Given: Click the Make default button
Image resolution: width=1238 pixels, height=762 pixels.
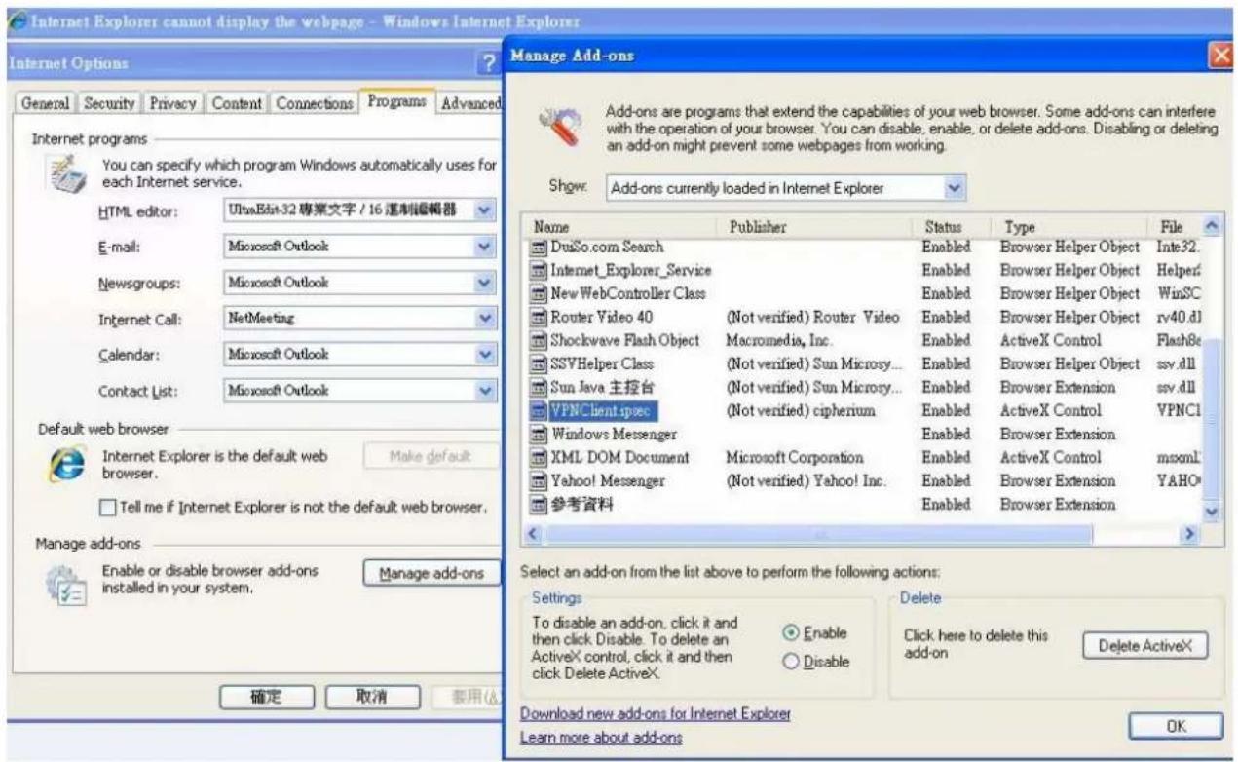Looking at the screenshot, I should point(431,456).
